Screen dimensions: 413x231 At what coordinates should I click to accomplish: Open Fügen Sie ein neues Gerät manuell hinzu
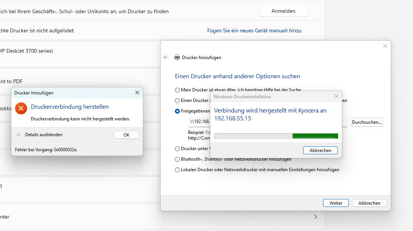(x=254, y=30)
